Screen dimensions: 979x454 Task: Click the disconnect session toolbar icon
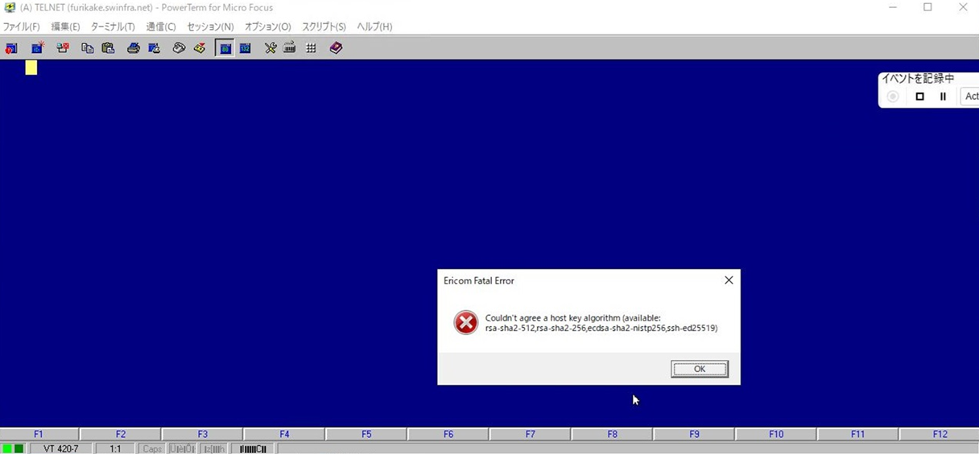63,48
